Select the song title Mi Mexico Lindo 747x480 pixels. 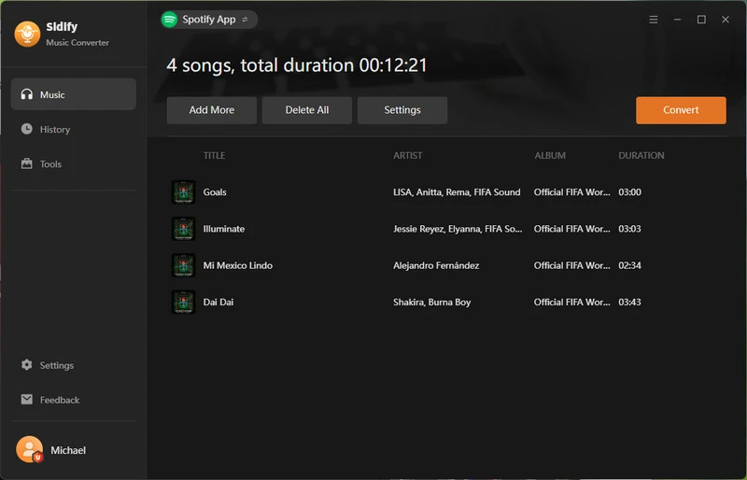[x=238, y=265]
